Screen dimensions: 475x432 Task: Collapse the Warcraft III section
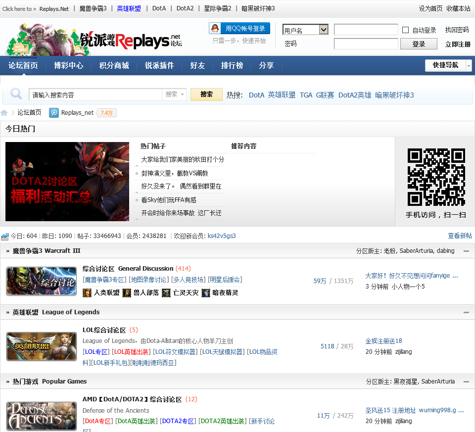(466, 251)
